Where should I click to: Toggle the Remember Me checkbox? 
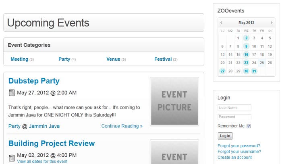point(249,126)
